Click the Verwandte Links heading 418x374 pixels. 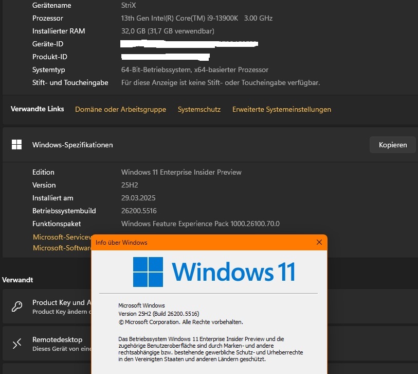38,109
